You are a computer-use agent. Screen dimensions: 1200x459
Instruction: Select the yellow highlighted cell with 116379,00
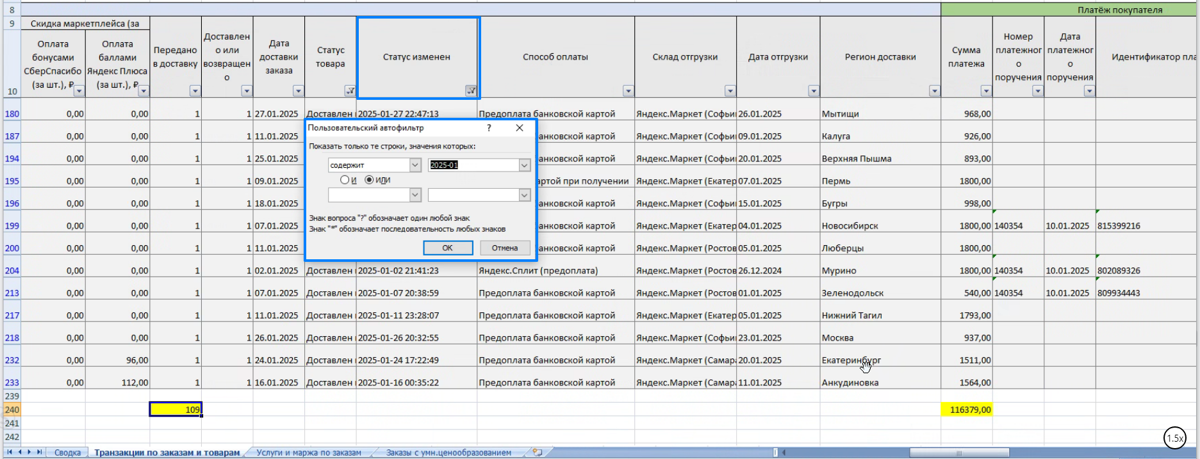966,410
